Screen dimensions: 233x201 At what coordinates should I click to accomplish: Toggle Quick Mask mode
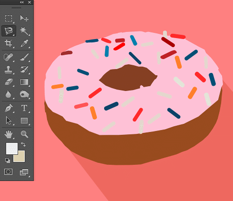coord(8,172)
